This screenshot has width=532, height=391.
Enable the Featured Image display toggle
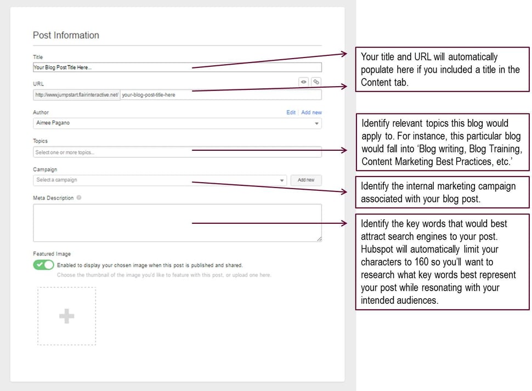tap(43, 265)
